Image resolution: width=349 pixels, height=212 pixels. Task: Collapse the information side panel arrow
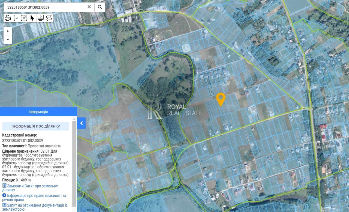pos(81,123)
